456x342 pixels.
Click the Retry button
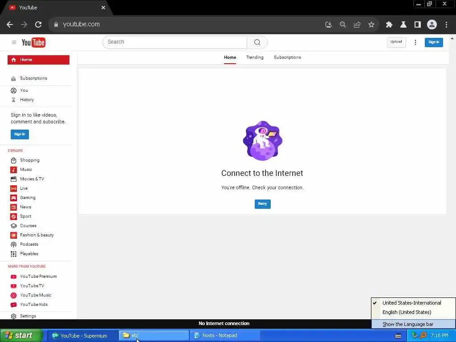262,204
